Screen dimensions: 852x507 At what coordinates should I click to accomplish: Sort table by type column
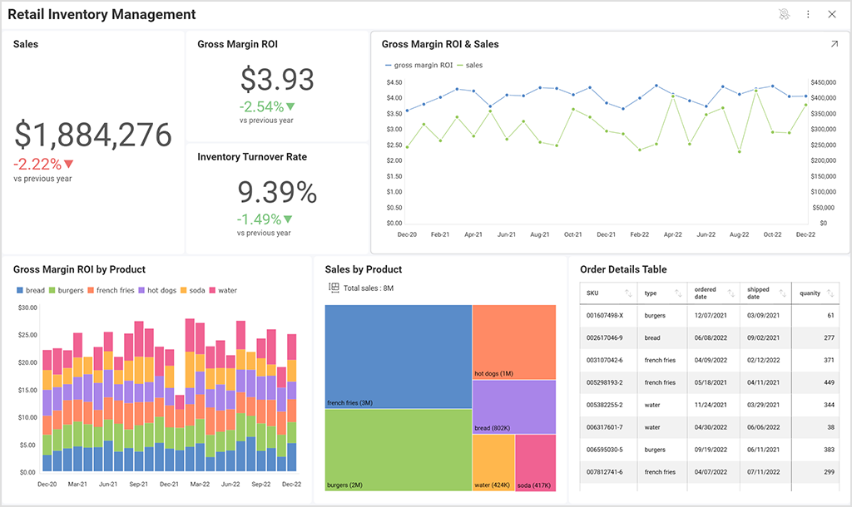tap(678, 293)
